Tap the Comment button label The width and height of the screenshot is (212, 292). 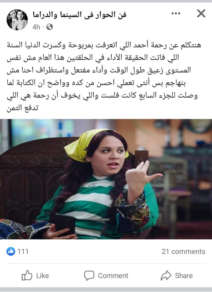pyautogui.click(x=113, y=276)
